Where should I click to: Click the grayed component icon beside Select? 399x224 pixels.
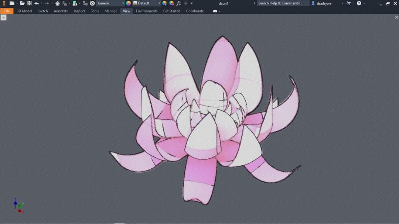[x=85, y=3]
